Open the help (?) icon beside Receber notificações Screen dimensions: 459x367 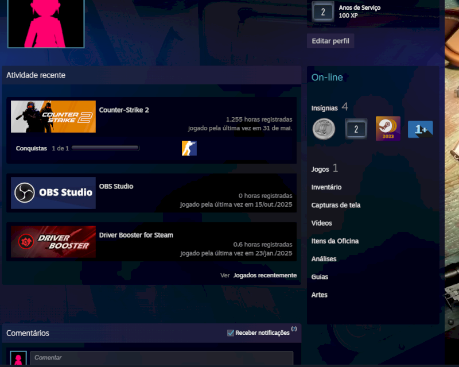coord(294,329)
